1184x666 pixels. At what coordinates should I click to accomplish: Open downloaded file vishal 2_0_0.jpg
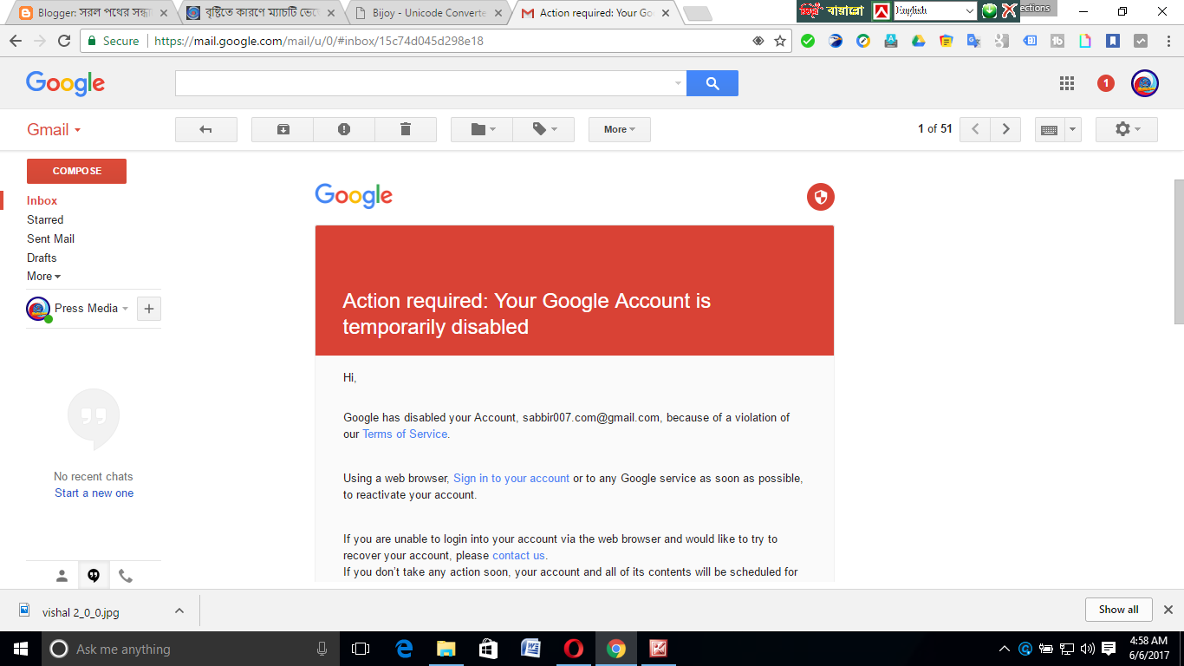[80, 611]
